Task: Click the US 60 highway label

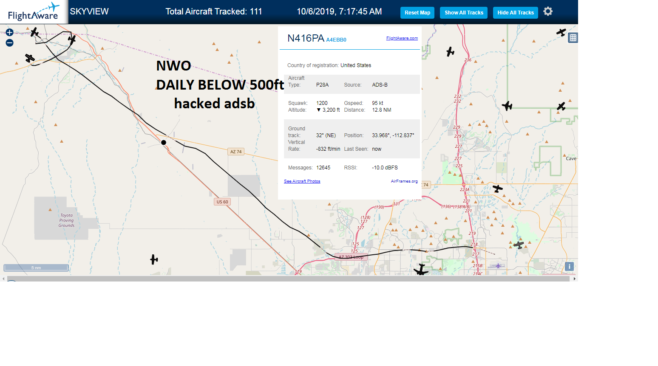Action: pyautogui.click(x=222, y=202)
